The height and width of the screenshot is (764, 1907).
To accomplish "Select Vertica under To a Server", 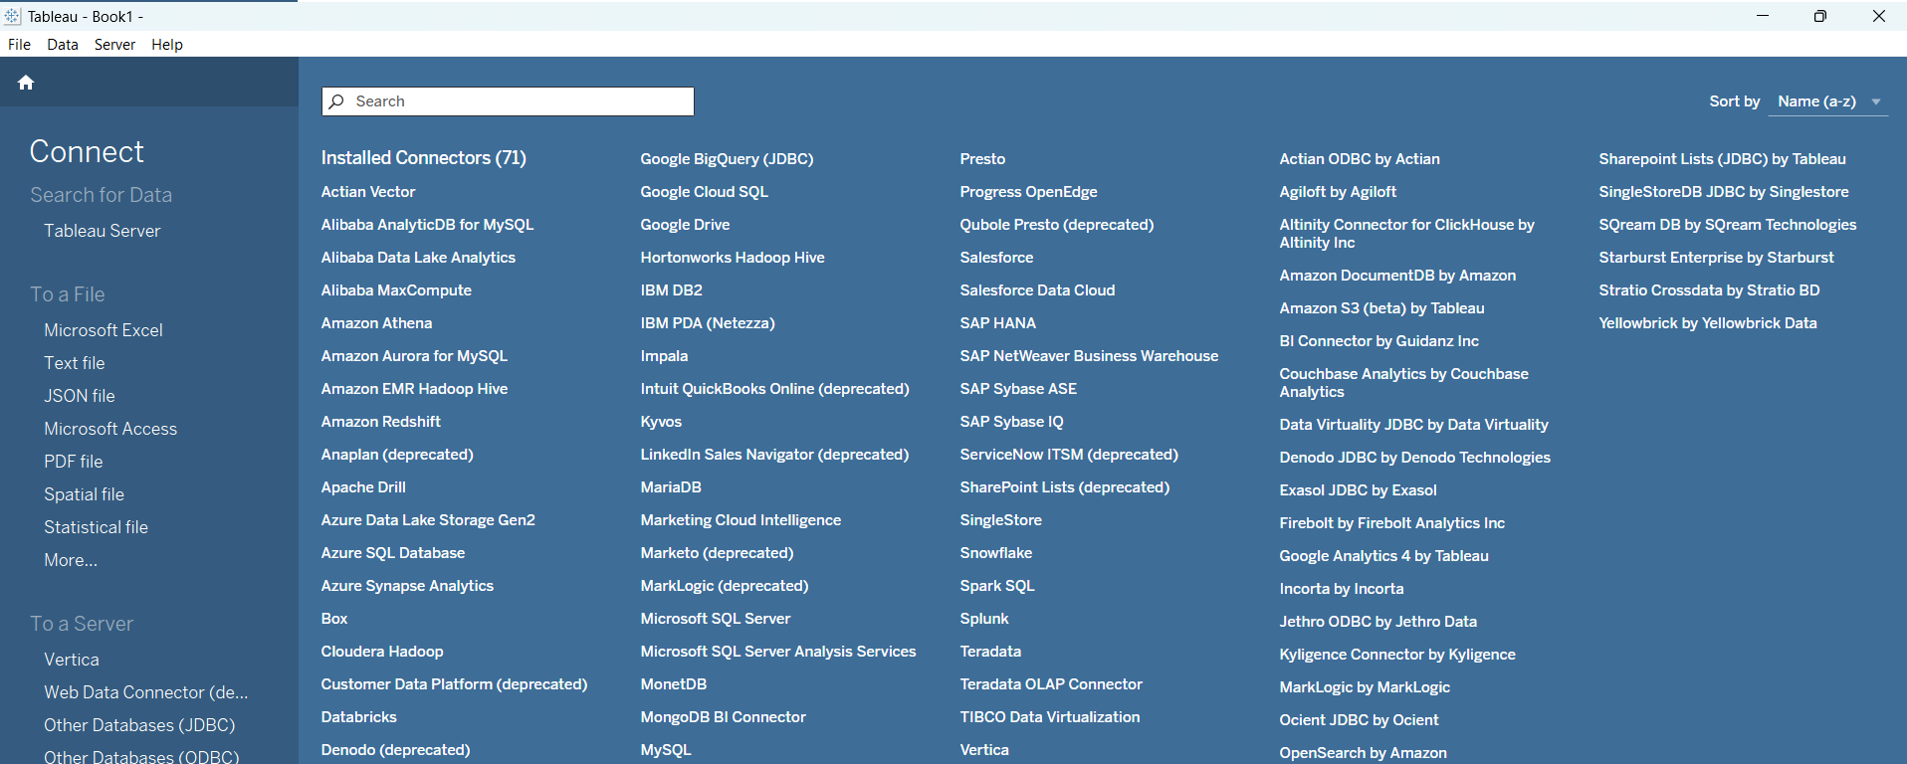I will click(72, 660).
